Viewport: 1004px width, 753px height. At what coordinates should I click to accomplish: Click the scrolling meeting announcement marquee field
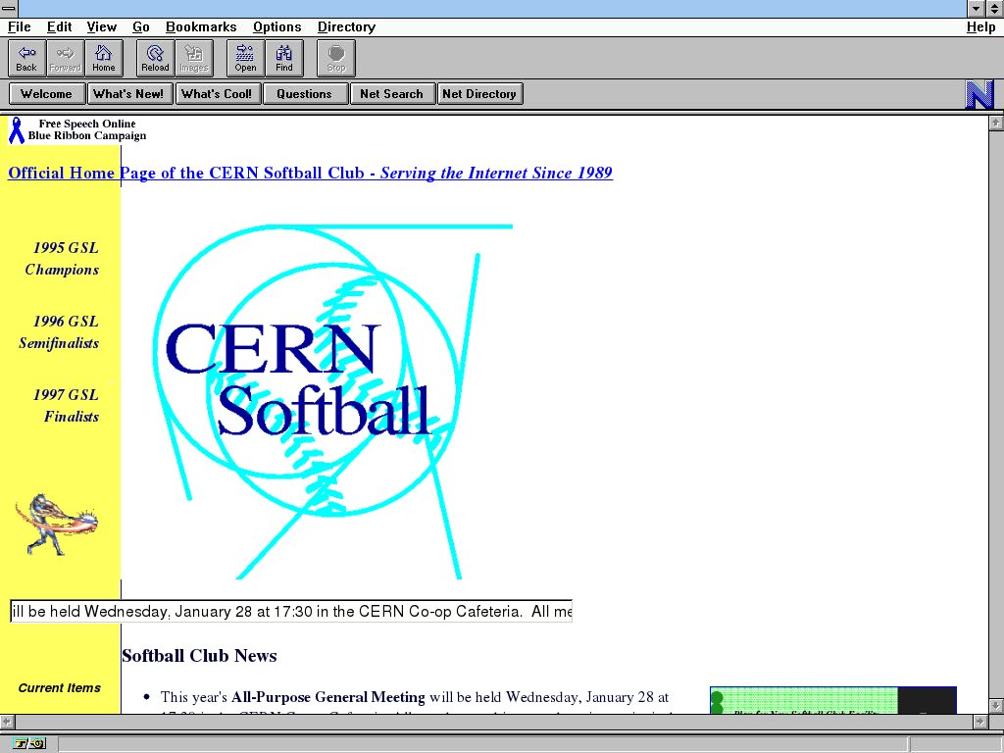point(291,612)
